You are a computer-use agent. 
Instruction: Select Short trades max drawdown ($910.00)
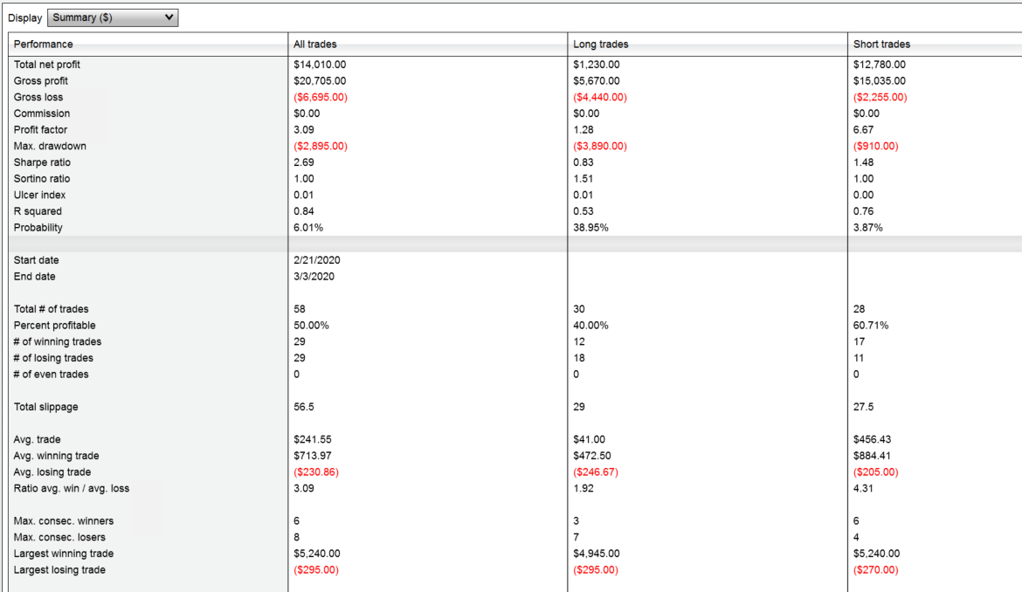(x=875, y=146)
